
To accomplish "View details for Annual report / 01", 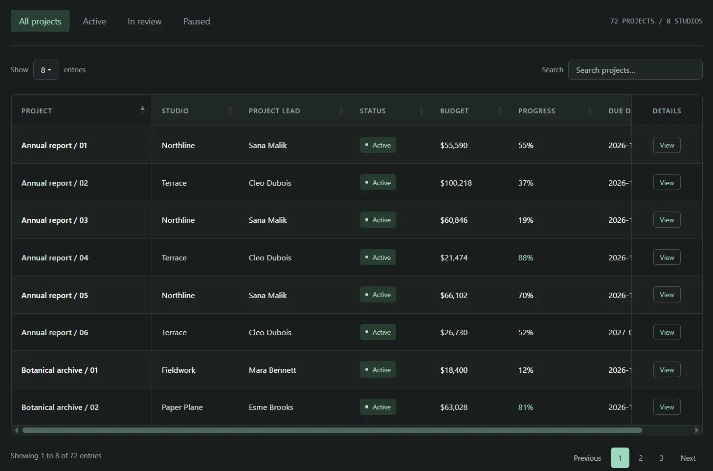I will click(667, 145).
